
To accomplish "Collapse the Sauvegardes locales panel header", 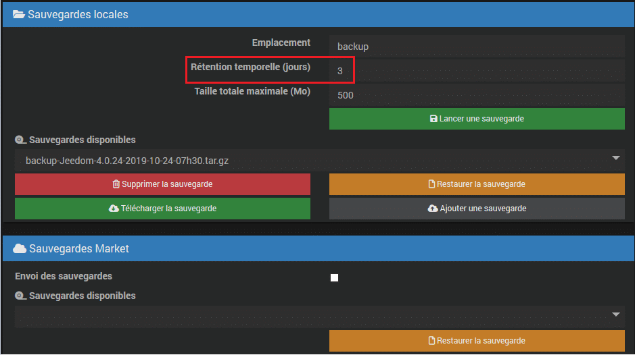I will click(x=319, y=15).
